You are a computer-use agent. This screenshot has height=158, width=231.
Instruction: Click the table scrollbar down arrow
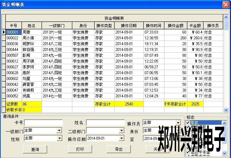point(226,110)
